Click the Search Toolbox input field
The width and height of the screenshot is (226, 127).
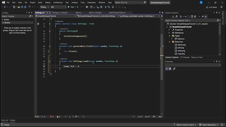tap(15, 16)
